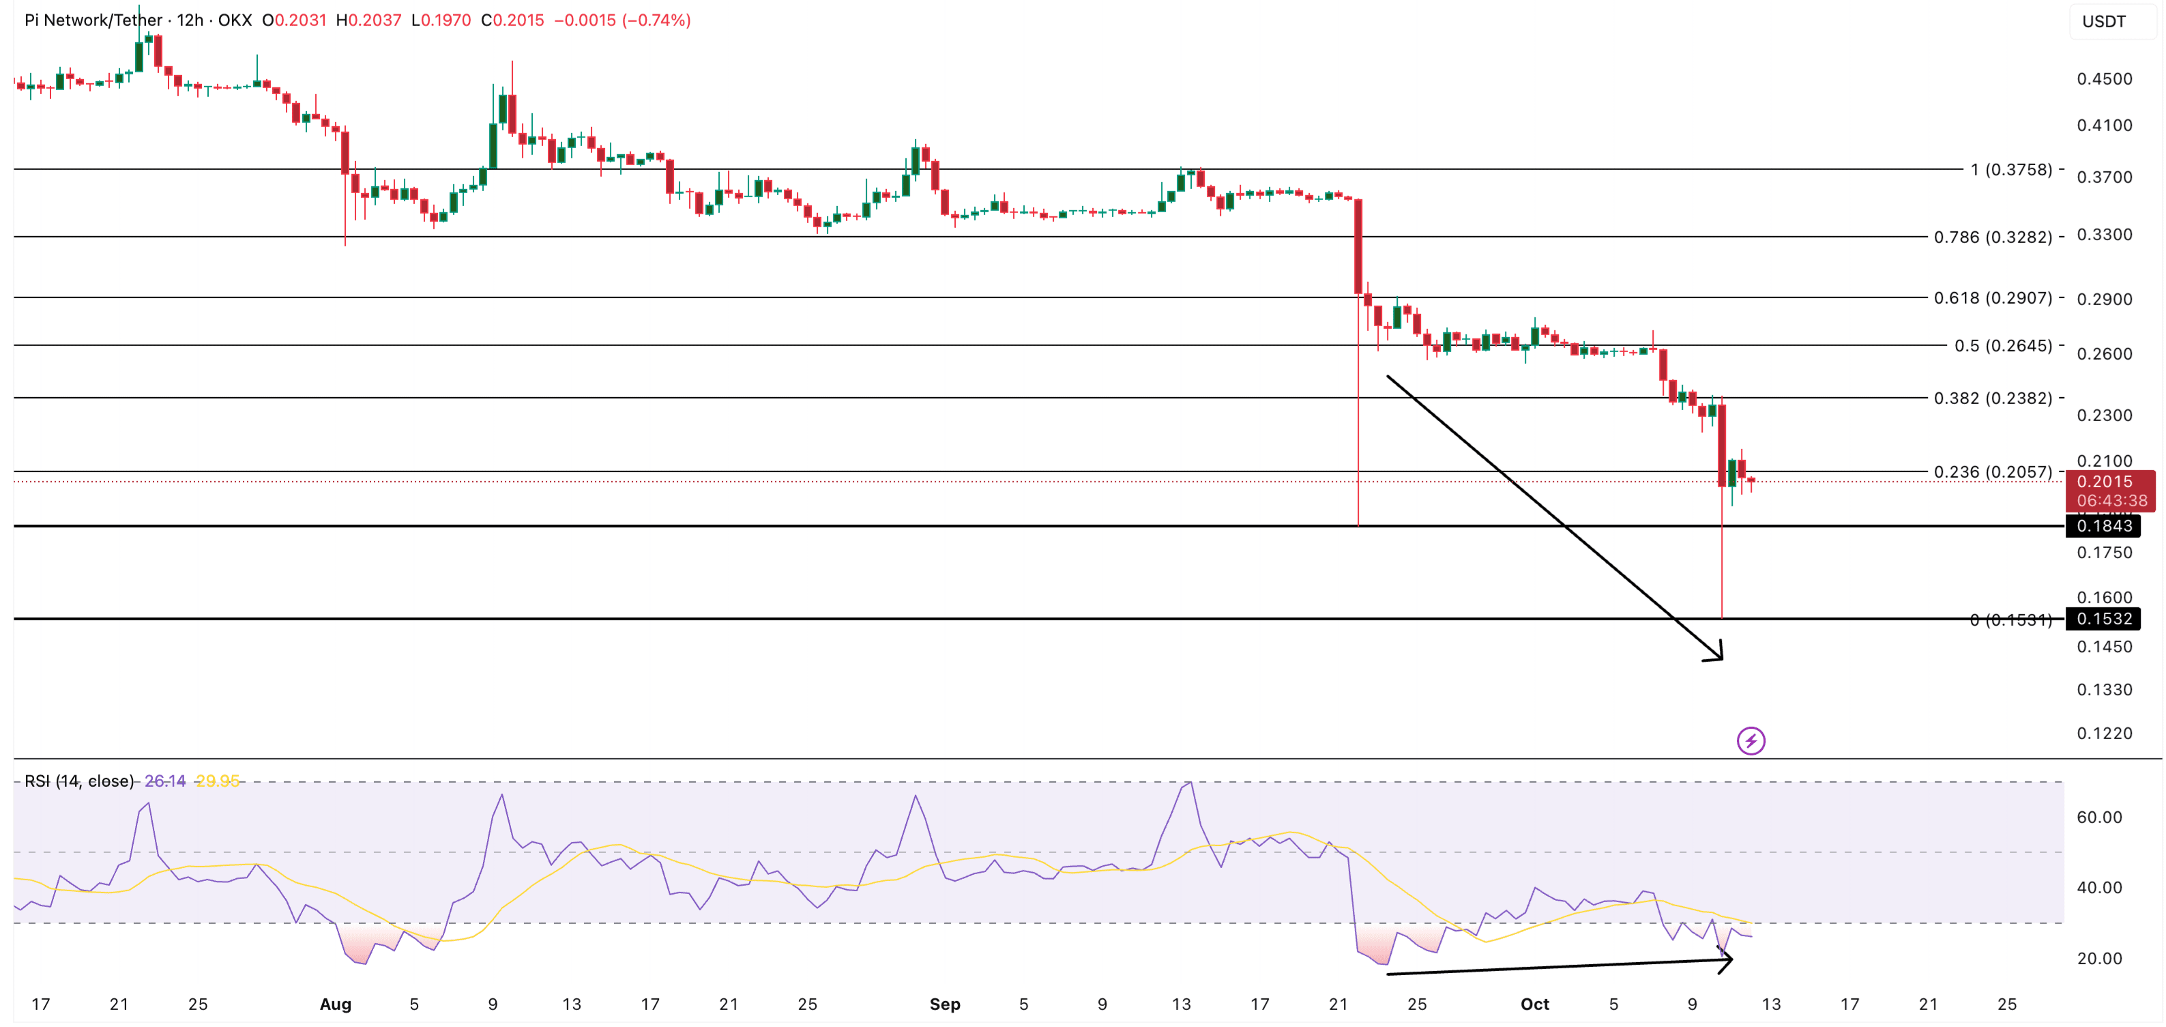The image size is (2166, 1027).
Task: Click the yellow RSI average value 29.95
Action: tap(217, 781)
